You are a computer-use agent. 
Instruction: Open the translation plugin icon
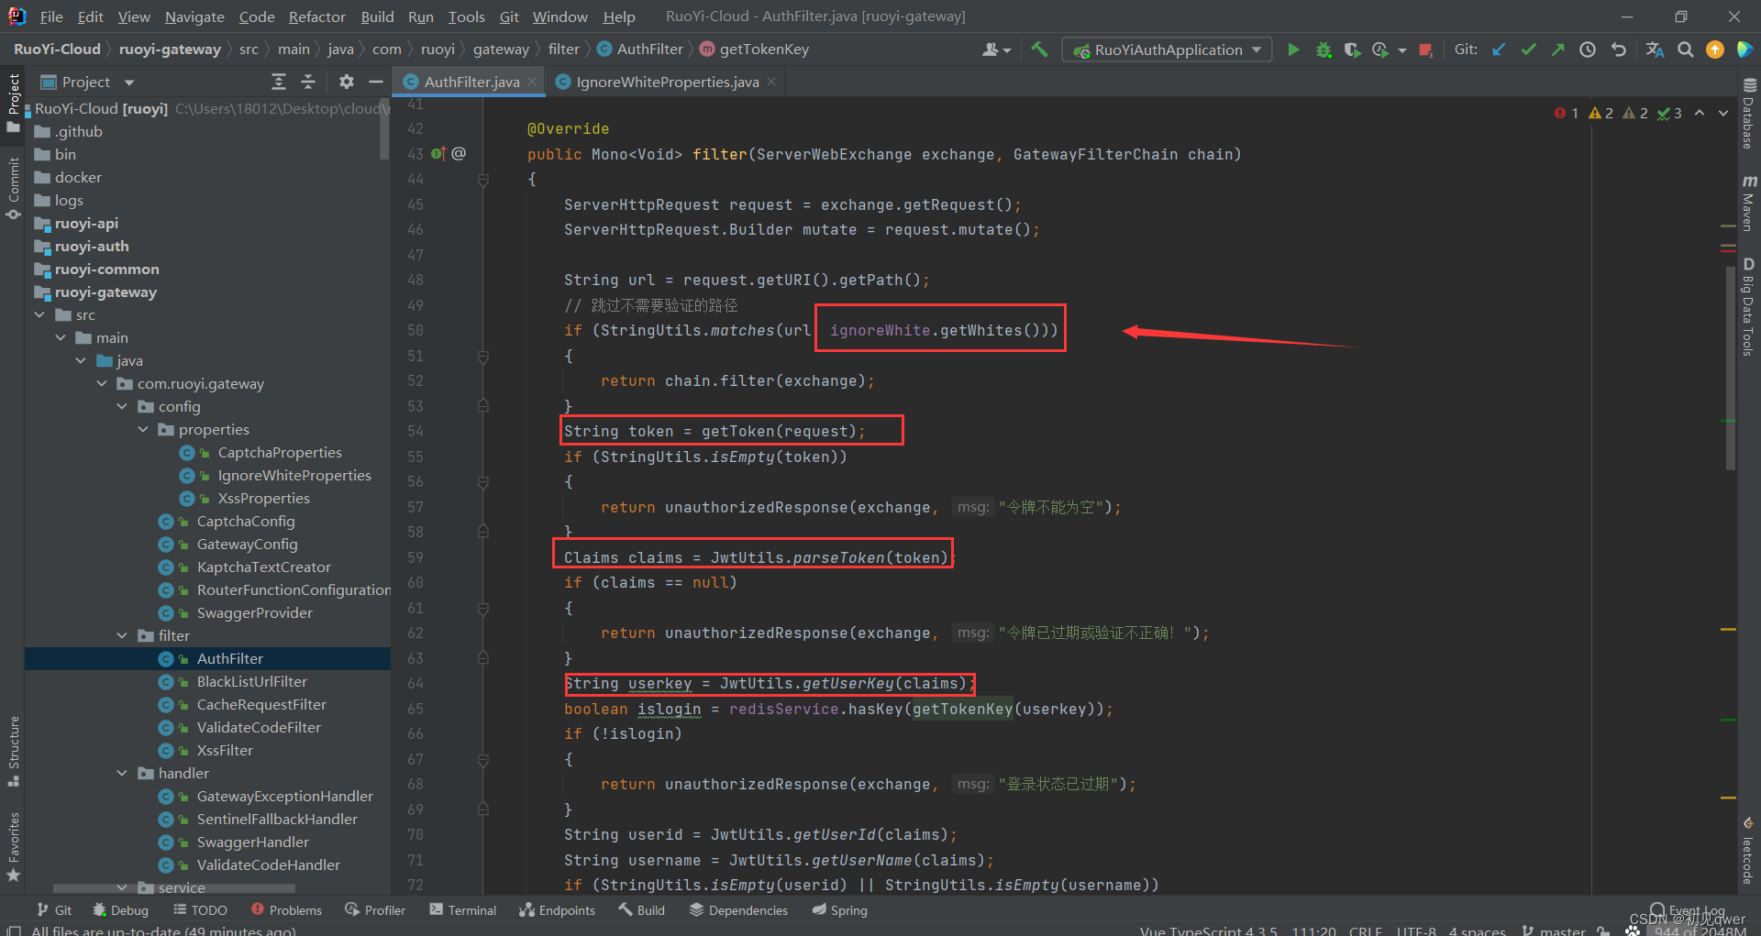[x=1655, y=50]
